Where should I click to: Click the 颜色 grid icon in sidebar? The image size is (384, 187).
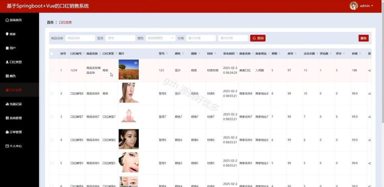(x=7, y=76)
